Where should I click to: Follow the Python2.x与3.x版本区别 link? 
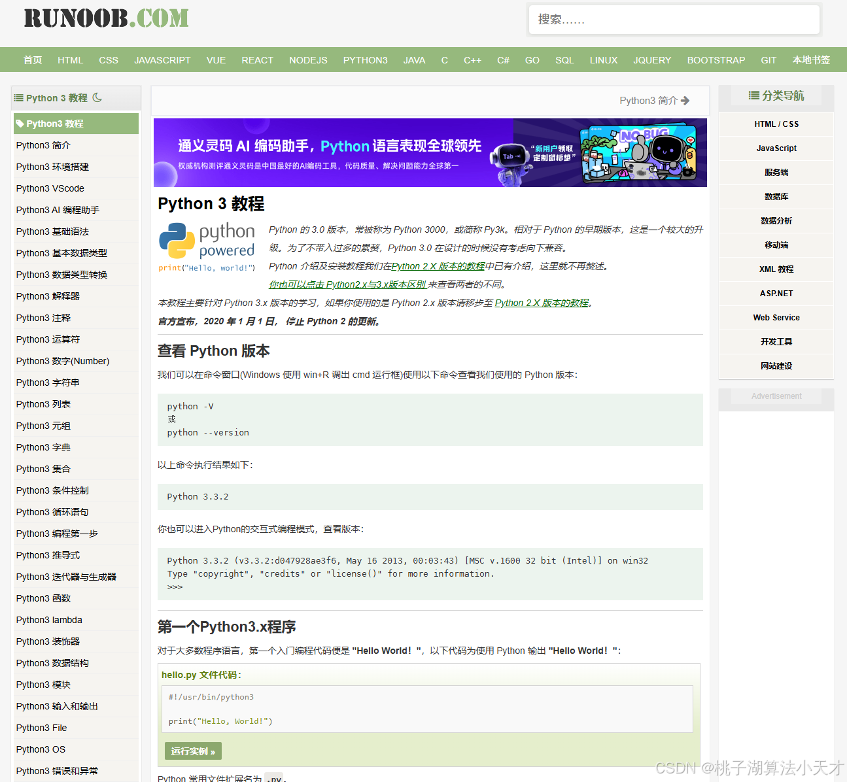point(347,284)
